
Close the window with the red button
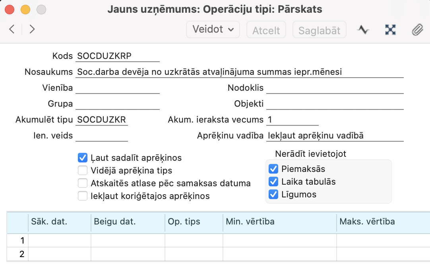pos(10,9)
